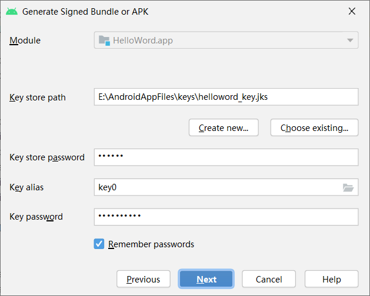Cancel the signing wizard
Image resolution: width=370 pixels, height=296 pixels.
pyautogui.click(x=269, y=279)
